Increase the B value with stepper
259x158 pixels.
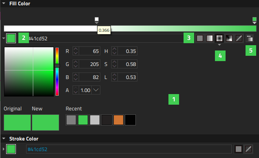75,75
